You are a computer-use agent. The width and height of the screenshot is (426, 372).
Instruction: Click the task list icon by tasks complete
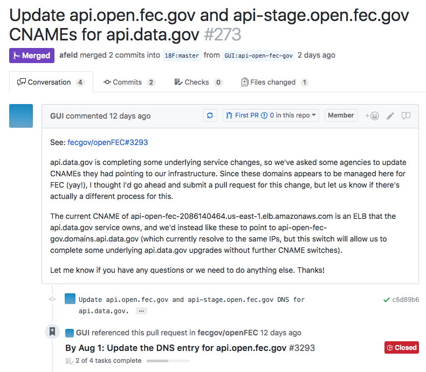(69, 361)
